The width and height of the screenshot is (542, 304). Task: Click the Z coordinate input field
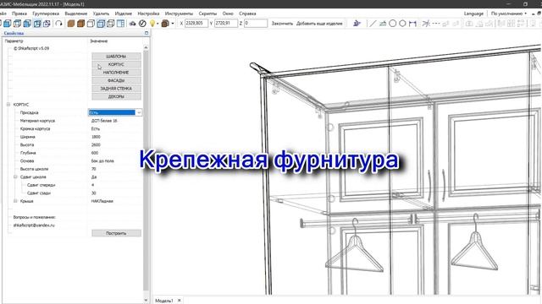point(256,23)
